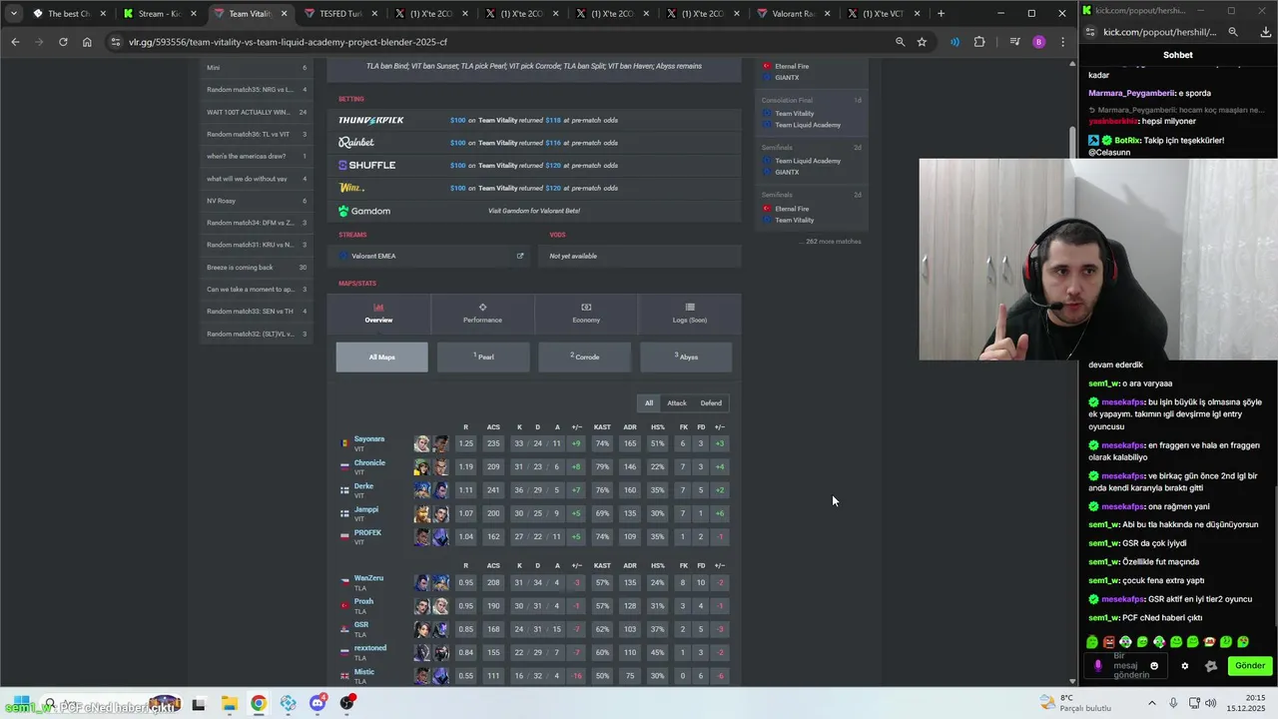Select the Overview stats tab
Screen dimensions: 1278x719
click(378, 314)
